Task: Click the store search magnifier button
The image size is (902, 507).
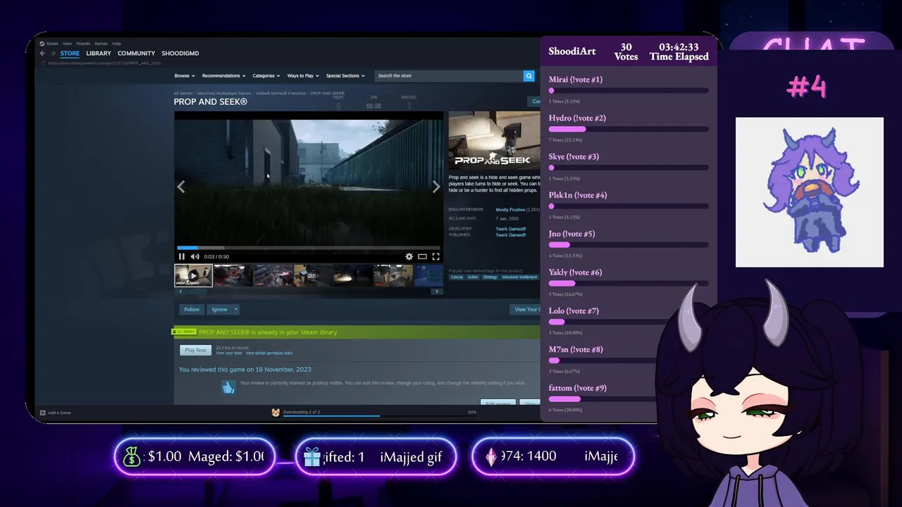Action: [x=529, y=75]
